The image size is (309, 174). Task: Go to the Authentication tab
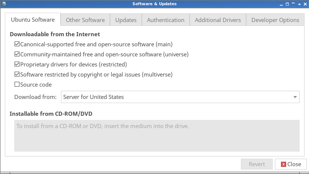(166, 20)
